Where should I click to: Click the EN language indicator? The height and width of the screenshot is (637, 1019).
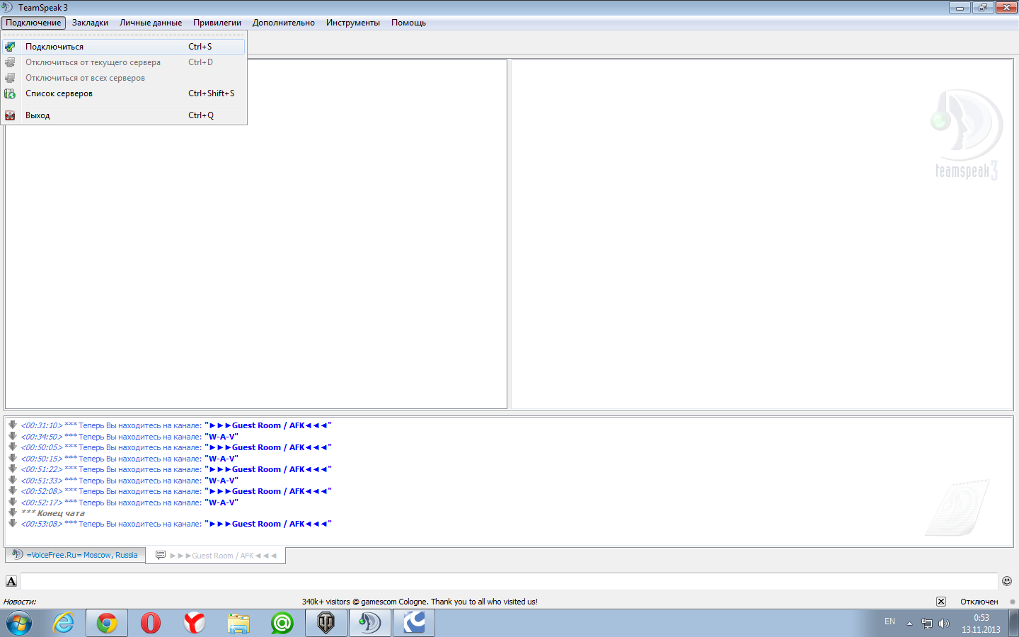coord(890,621)
